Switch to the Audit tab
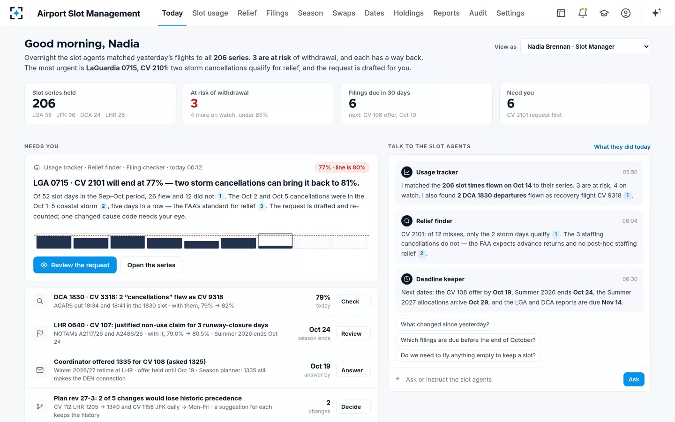The image size is (675, 422). [x=478, y=13]
